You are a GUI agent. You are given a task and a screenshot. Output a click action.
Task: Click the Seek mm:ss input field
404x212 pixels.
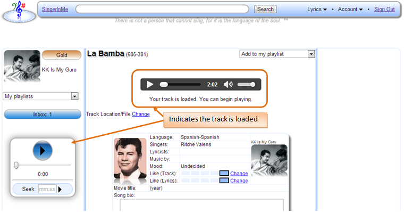[x=47, y=189]
